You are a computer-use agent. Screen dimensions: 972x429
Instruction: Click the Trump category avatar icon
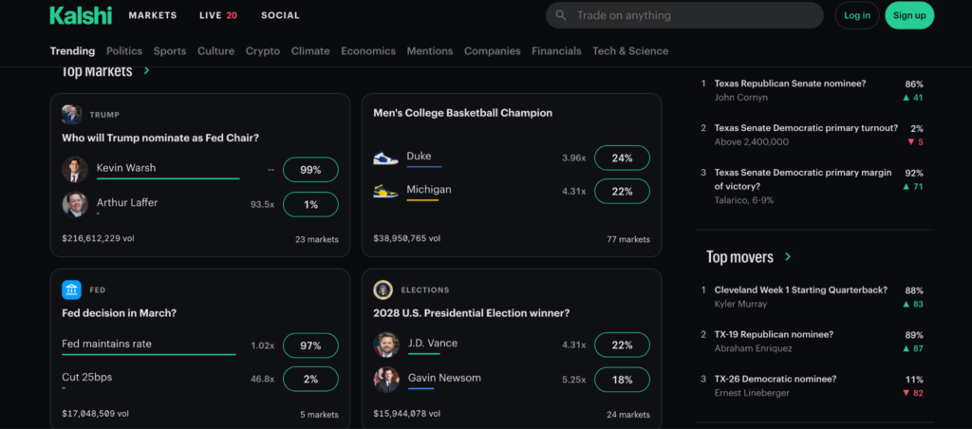coord(71,115)
